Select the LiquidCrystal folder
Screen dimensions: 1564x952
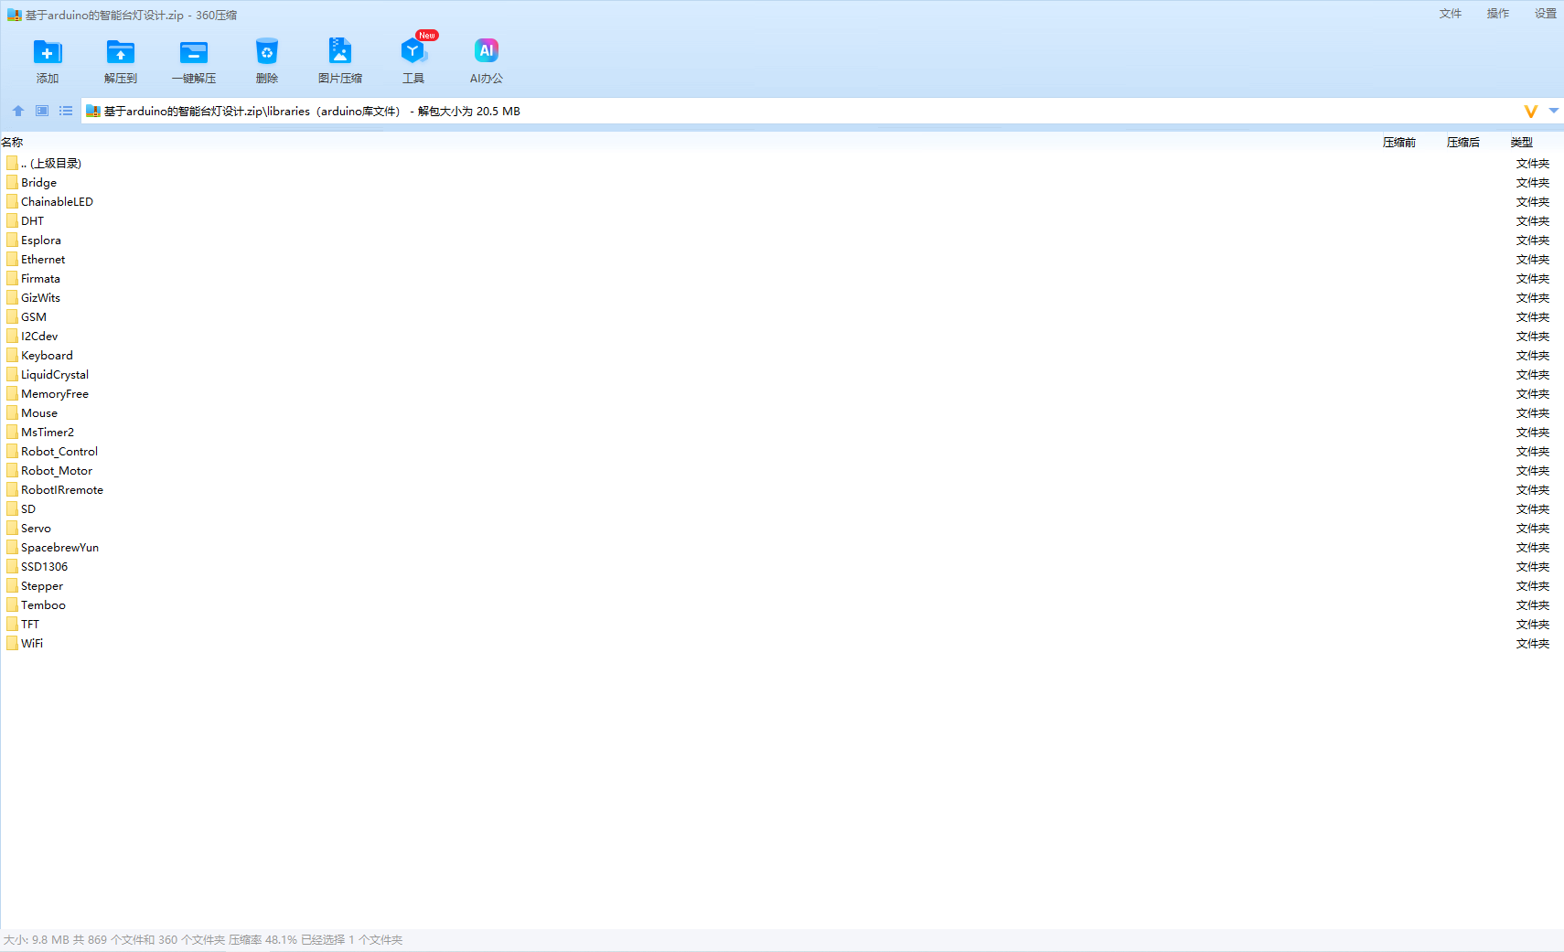(55, 375)
